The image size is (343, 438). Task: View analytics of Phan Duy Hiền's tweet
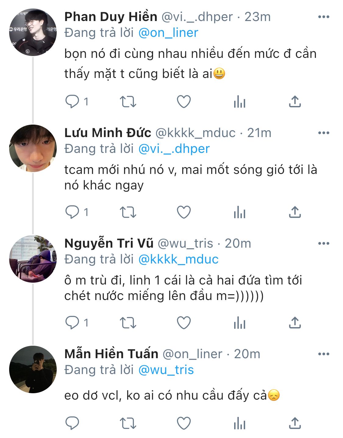coord(240,102)
